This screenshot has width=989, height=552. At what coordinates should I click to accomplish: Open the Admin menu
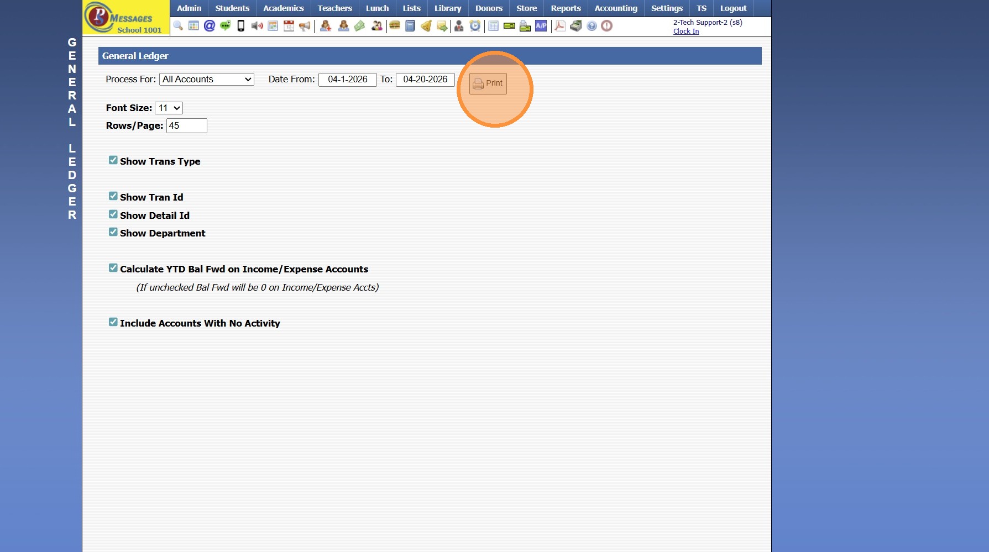click(x=189, y=8)
